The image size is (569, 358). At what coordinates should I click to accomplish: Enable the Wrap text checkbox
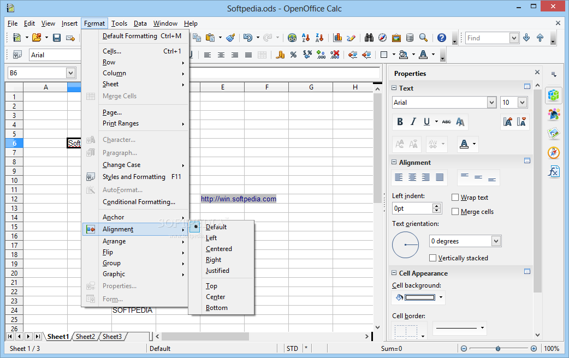click(x=455, y=198)
